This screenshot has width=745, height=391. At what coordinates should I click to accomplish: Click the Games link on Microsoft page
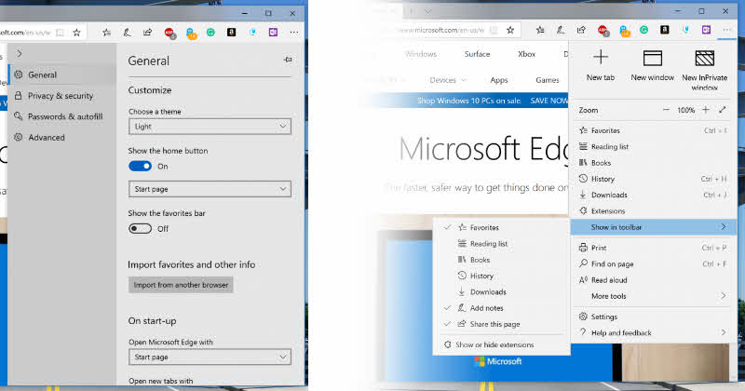pyautogui.click(x=548, y=80)
